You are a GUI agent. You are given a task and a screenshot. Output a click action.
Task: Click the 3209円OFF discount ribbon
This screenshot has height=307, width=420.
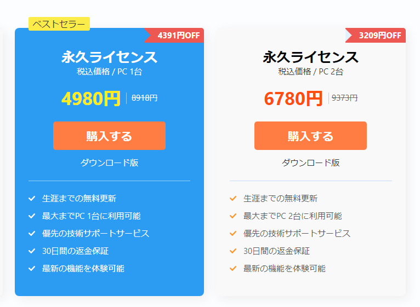(379, 36)
